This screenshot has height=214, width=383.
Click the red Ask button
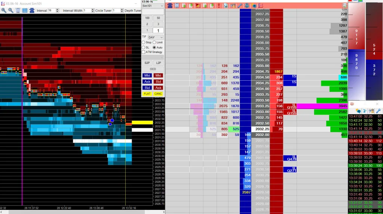tap(158, 88)
